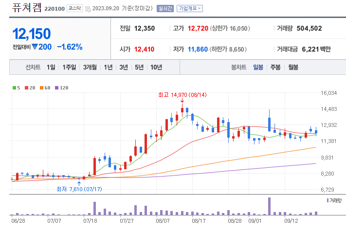
Task: Switch line chart to 3년
Action: tap(124, 67)
